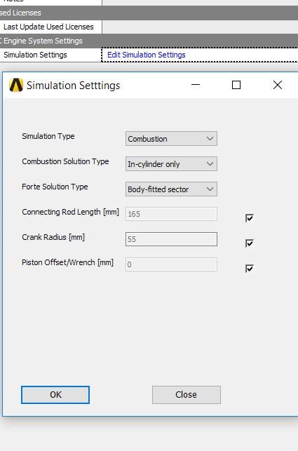The width and height of the screenshot is (298, 451).
Task: Close Simulation Settings dialog with X icon
Action: click(x=278, y=85)
